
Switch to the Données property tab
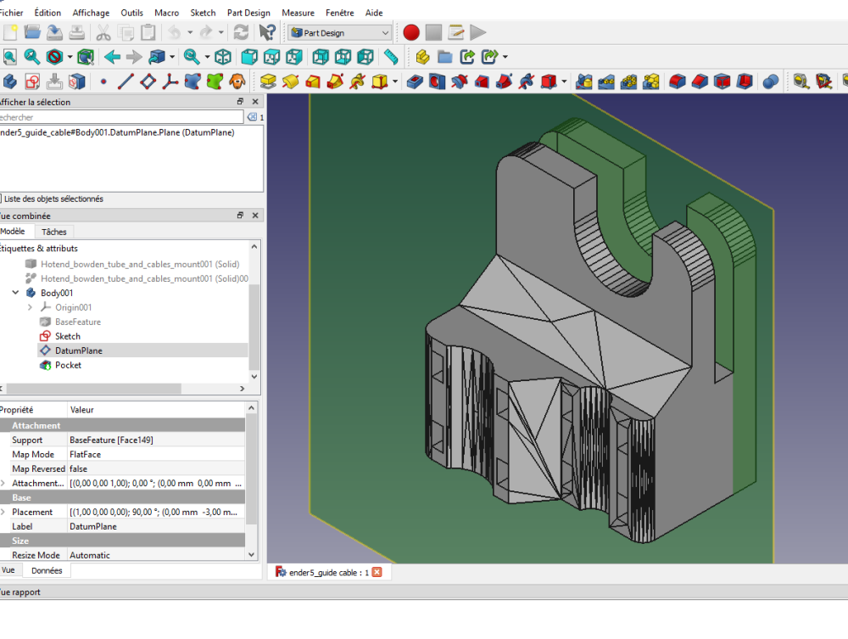(47, 570)
